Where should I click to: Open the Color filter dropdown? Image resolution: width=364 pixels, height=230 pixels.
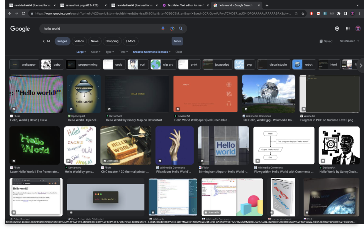tap(96, 52)
